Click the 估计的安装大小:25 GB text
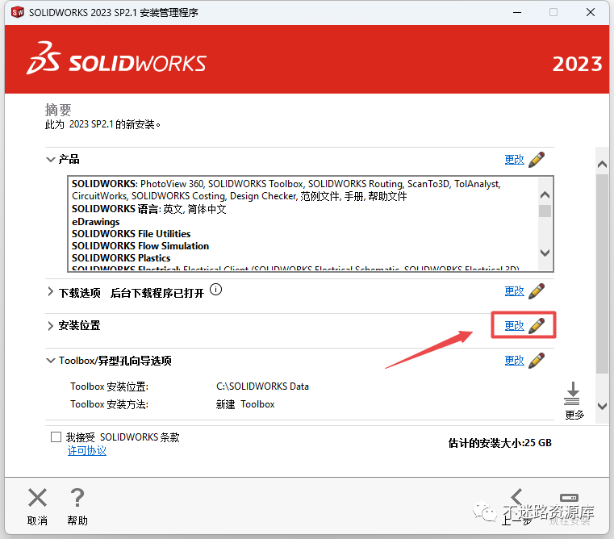The image size is (614, 539). 499,443
